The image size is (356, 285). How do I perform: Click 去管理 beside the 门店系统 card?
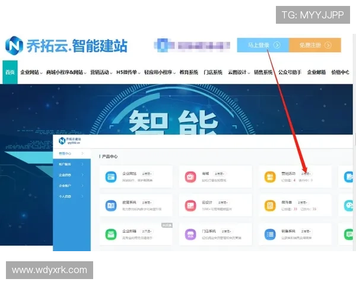(226, 232)
